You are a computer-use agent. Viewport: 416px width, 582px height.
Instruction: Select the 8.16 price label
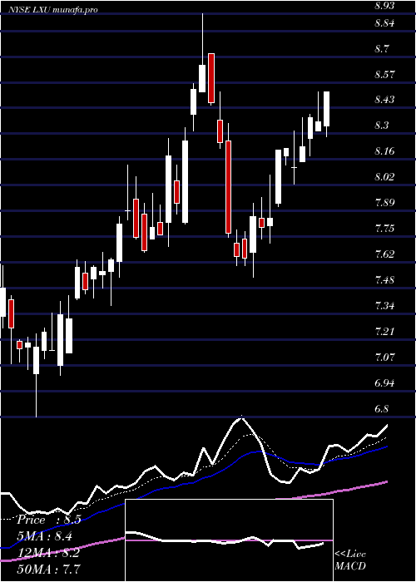(384, 151)
